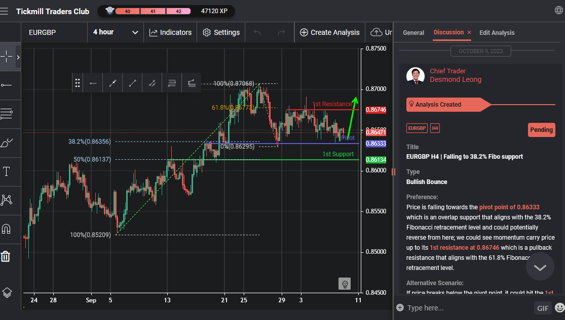Select the line drawing tool in the sidebar
565x320 pixels.
[x=7, y=85]
